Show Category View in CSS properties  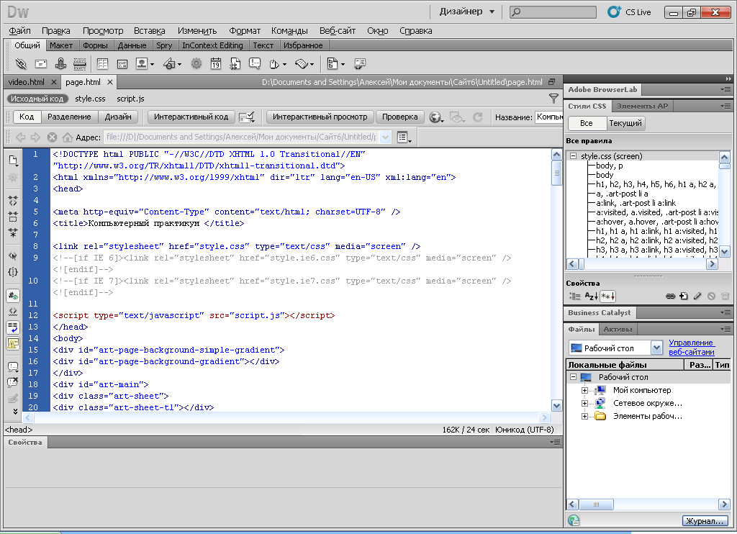pyautogui.click(x=575, y=296)
